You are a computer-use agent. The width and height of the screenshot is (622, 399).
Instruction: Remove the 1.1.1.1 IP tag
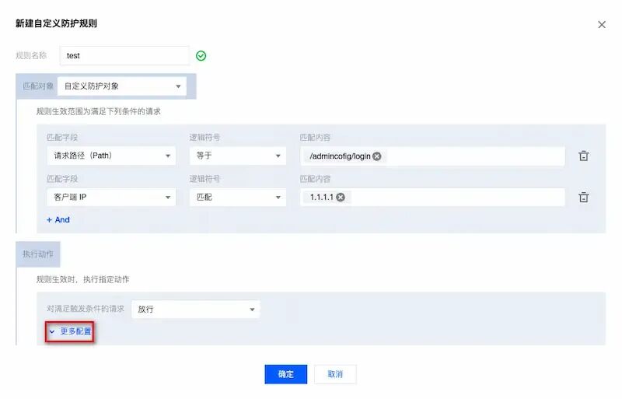pos(341,198)
